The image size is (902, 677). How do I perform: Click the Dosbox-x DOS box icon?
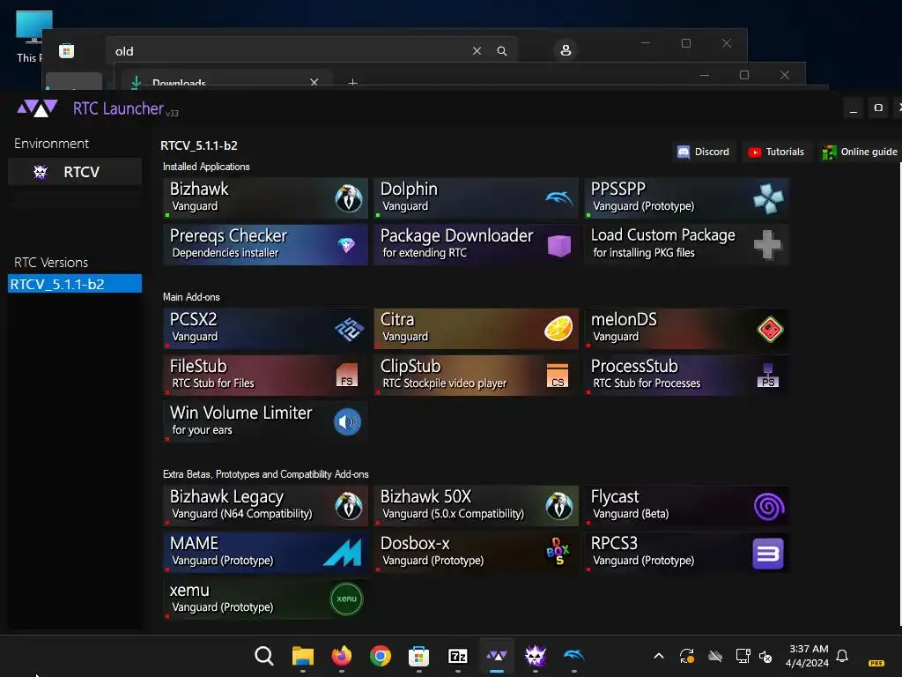[x=558, y=552]
